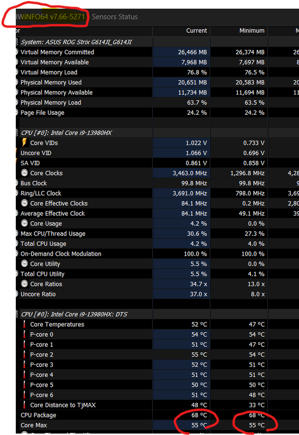Click the thermometer icon for P-core 1
Image resolution: width=299 pixels, height=435 pixels.
pos(24,344)
